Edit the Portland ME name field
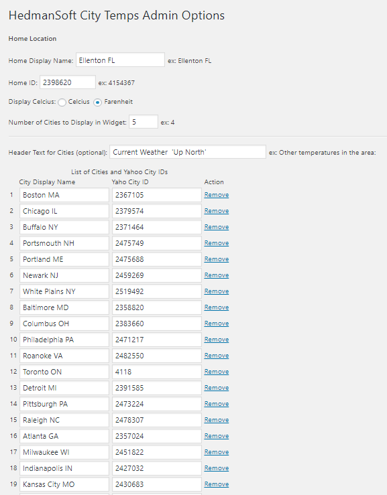This screenshot has width=387, height=495. [64, 259]
